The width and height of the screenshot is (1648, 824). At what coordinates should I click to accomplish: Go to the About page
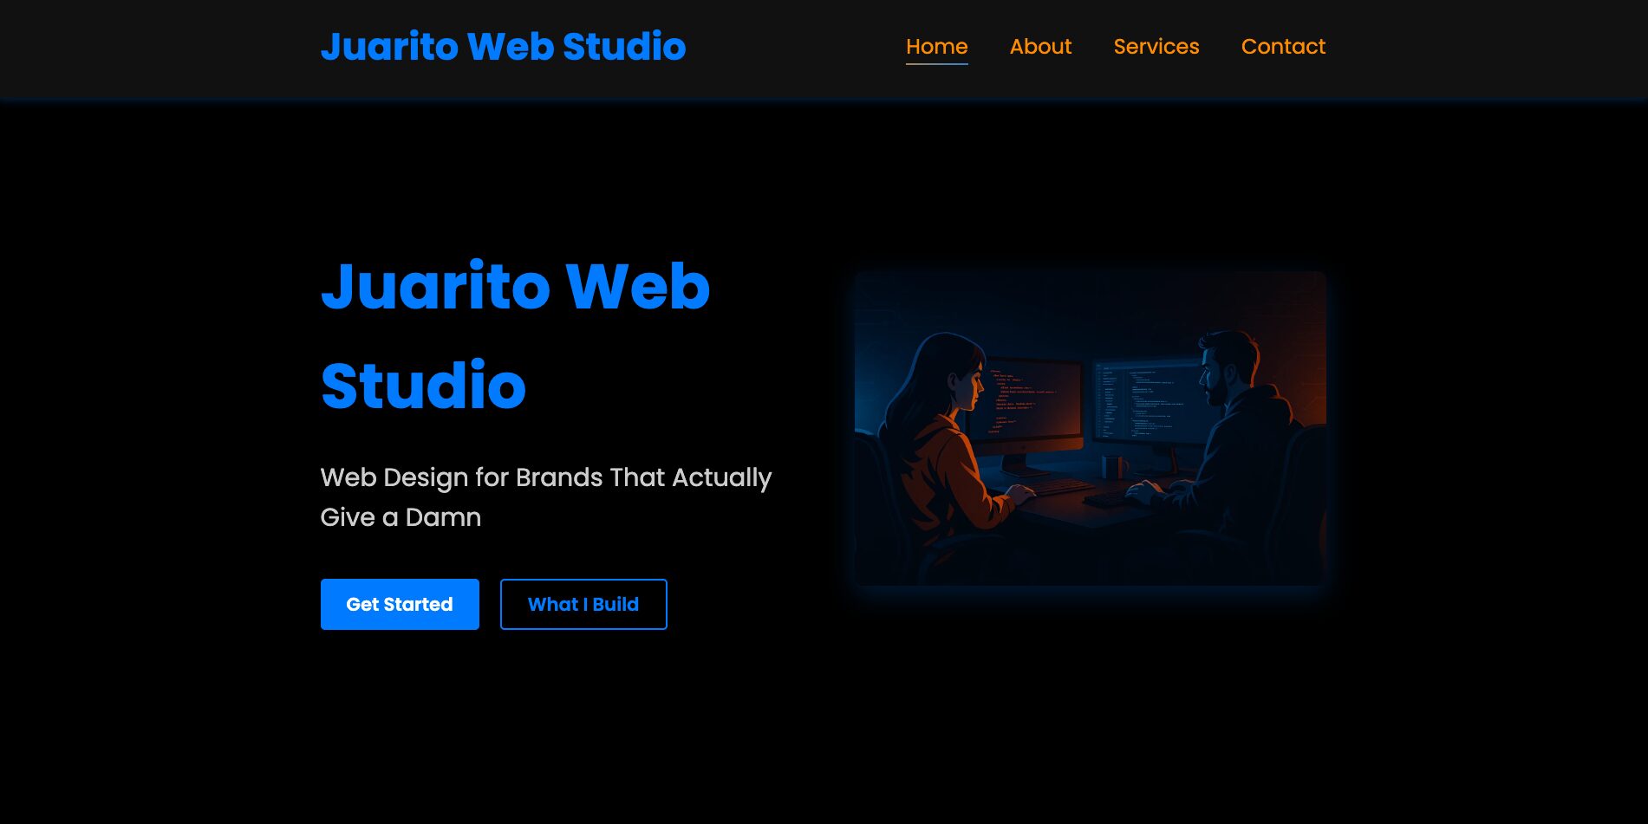[x=1040, y=47]
